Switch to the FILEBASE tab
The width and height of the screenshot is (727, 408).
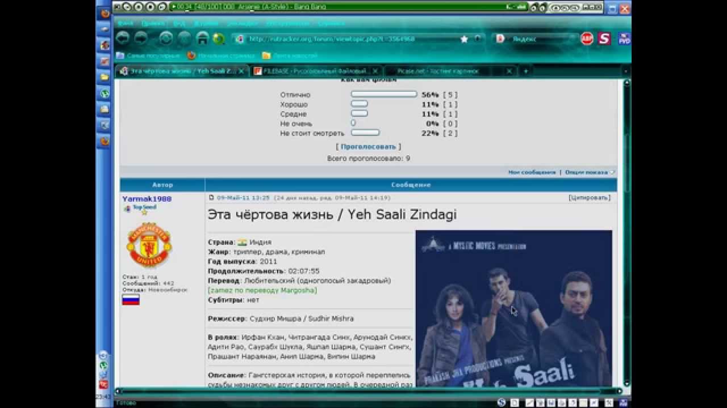315,71
